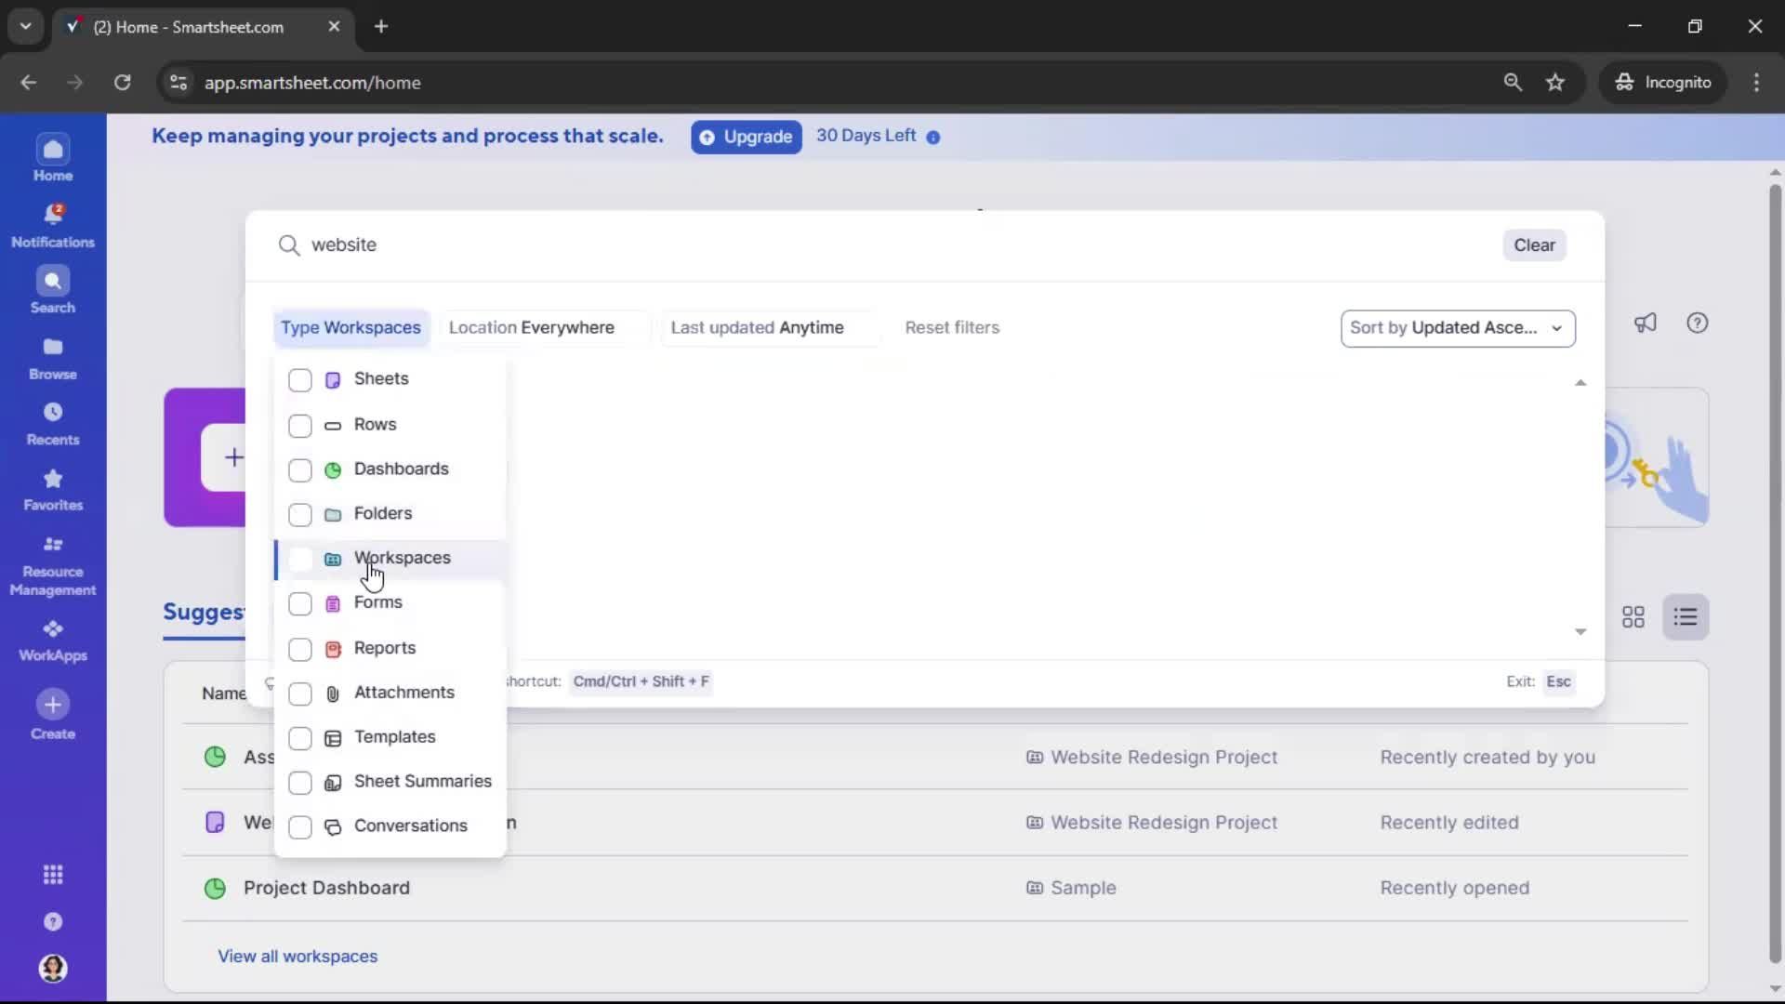Check the Sheets filter checkbox
This screenshot has width=1785, height=1004.
(x=299, y=380)
